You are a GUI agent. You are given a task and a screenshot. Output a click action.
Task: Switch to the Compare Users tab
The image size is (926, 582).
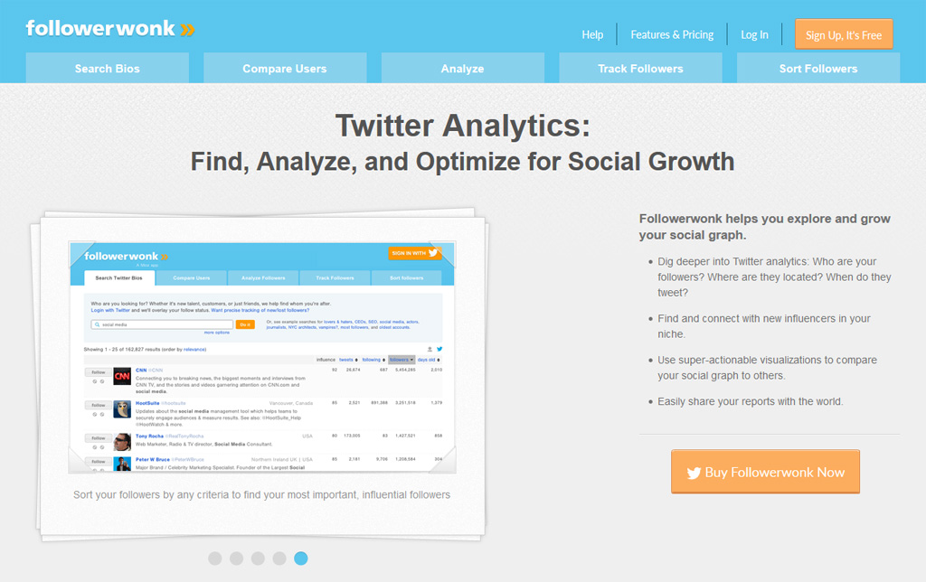click(x=285, y=67)
